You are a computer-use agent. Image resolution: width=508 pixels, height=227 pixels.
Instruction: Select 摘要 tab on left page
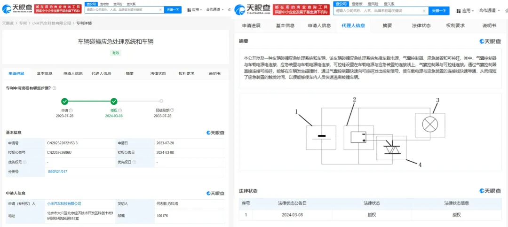(130, 73)
